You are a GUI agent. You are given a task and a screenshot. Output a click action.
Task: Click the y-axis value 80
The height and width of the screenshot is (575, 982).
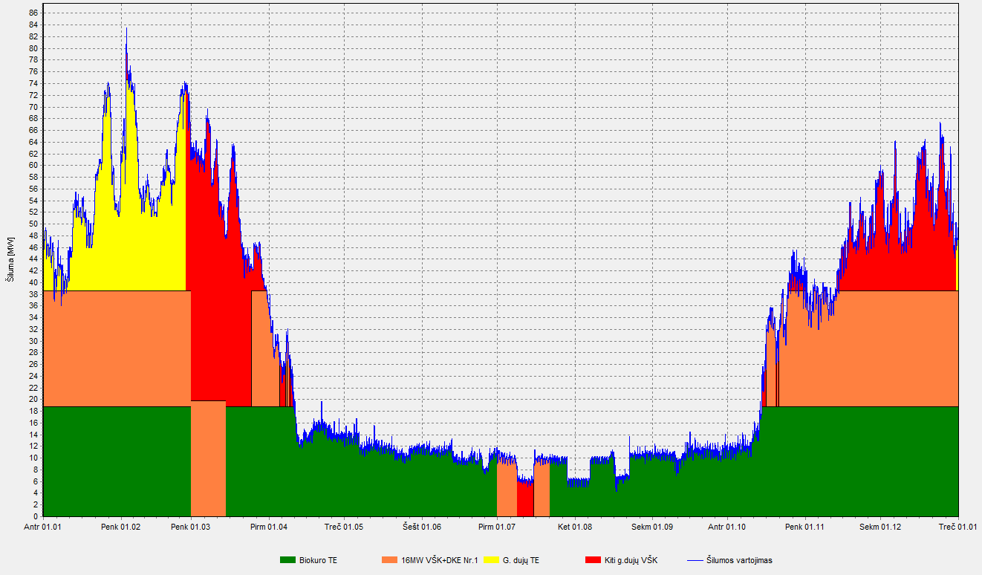[33, 48]
